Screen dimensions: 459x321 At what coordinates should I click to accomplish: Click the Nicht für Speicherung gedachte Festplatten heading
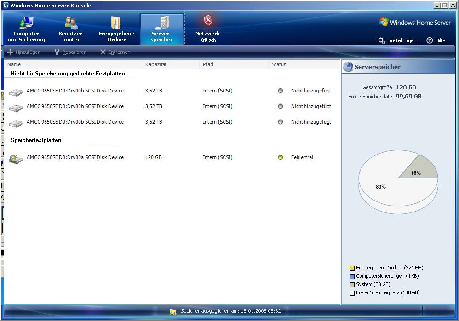click(68, 74)
